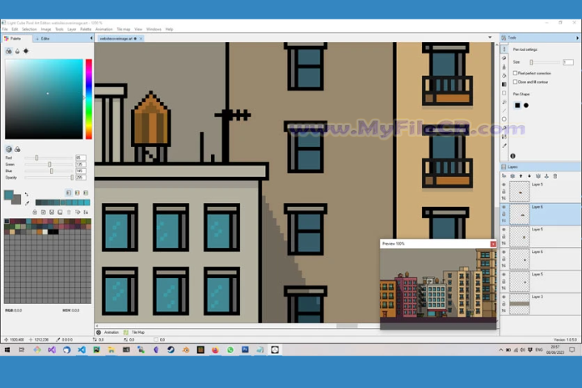Select the Eraser tool
Screen dimensions: 582x388
tap(504, 58)
